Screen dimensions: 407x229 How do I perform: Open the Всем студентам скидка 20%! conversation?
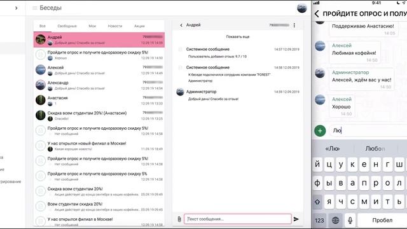[x=99, y=206]
